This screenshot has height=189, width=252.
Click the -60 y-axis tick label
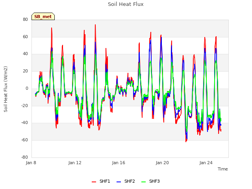click(x=24, y=140)
